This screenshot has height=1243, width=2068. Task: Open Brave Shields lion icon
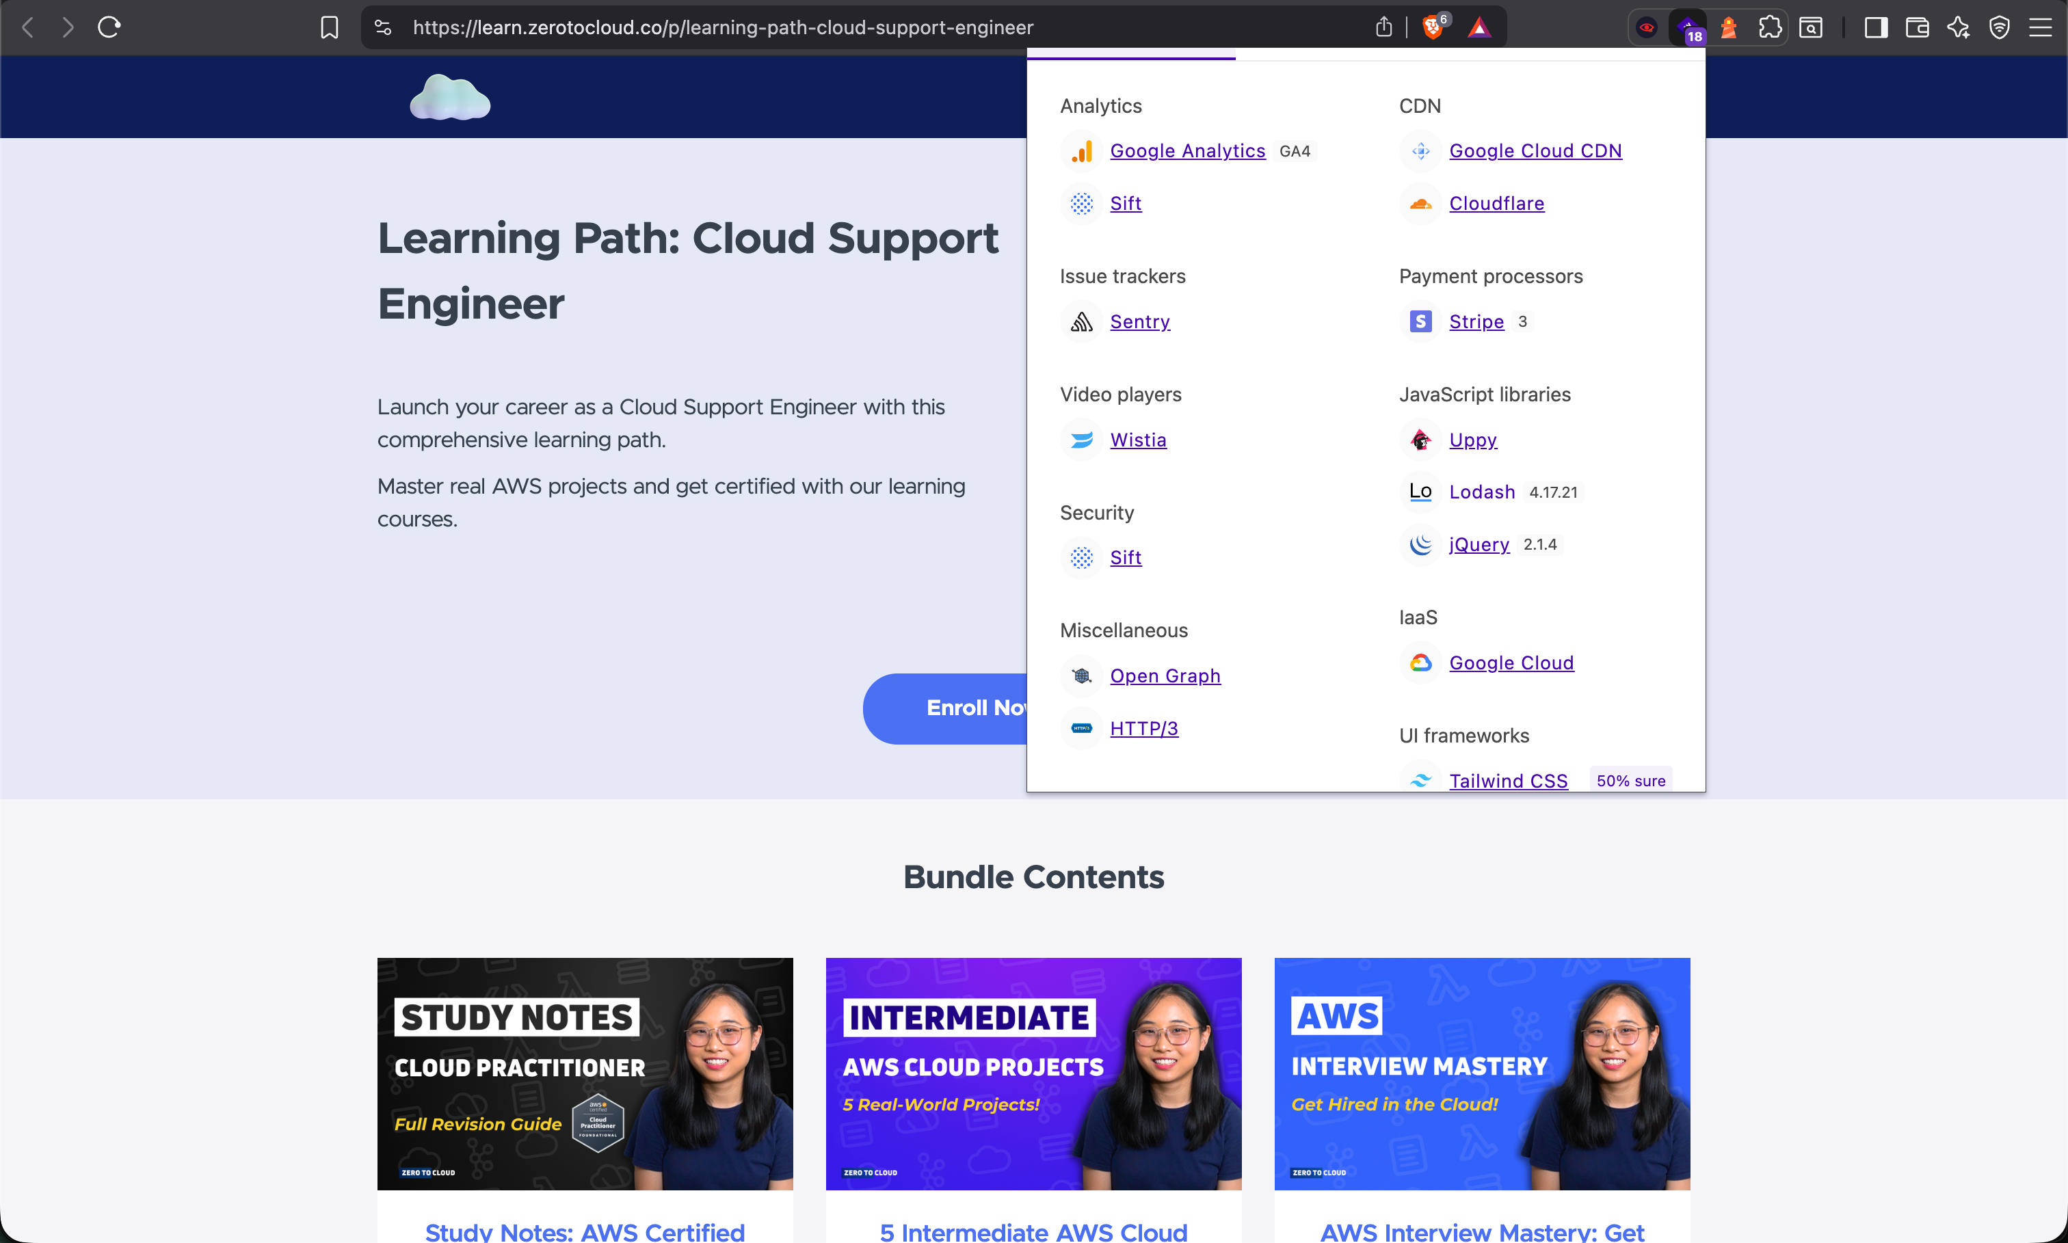pyautogui.click(x=1433, y=27)
